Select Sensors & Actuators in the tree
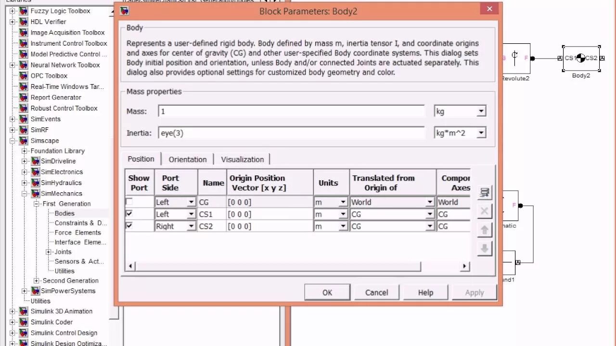 click(x=79, y=261)
